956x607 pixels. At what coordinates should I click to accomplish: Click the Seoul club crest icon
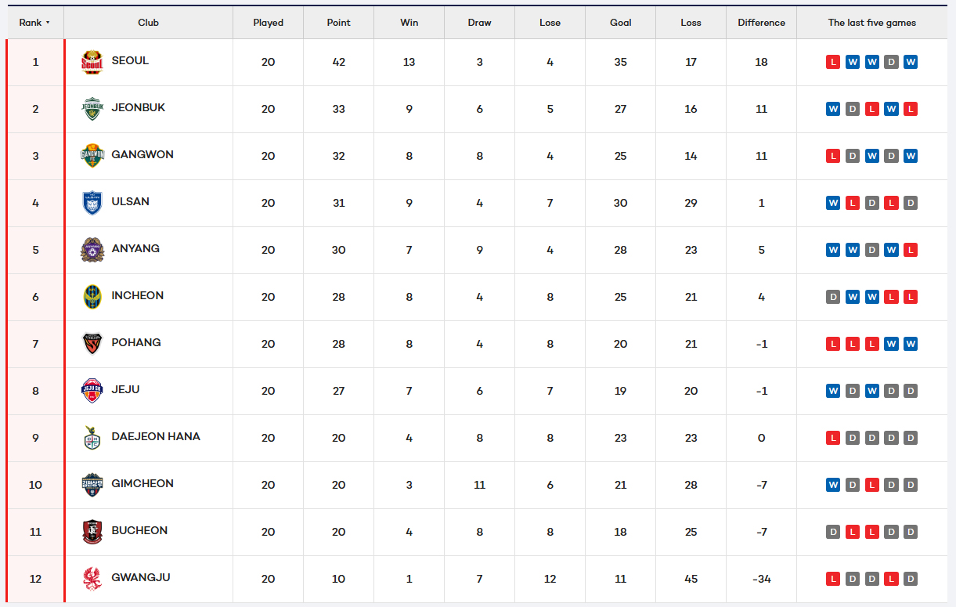92,62
